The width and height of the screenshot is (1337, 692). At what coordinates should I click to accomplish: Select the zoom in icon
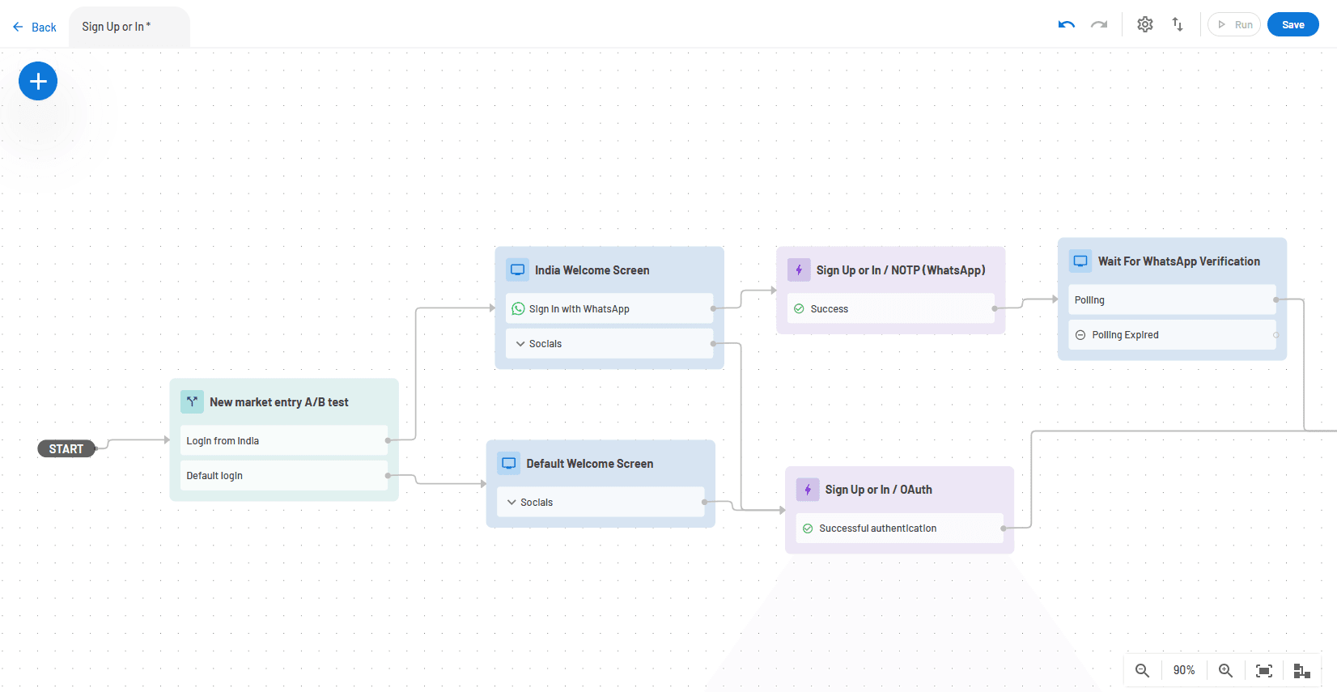click(x=1225, y=670)
